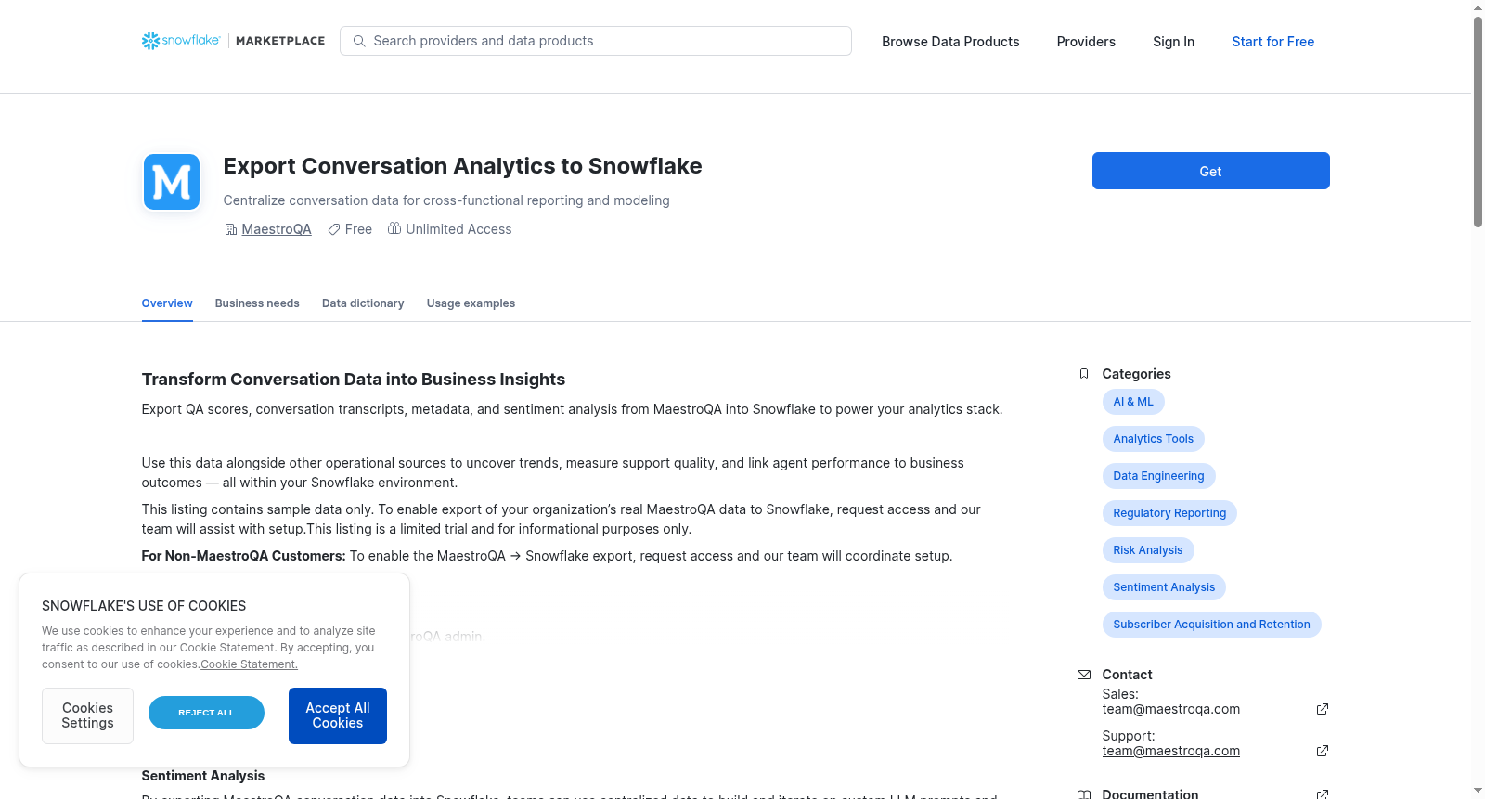Open the Sales email external link icon

click(1323, 709)
